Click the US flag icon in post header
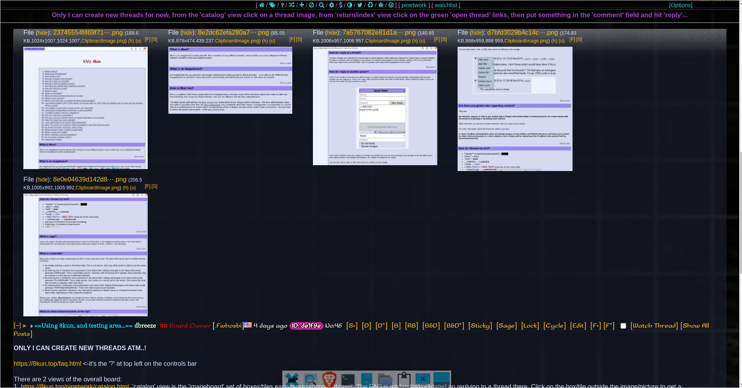Viewport: 742px width, 388px height. tap(248, 325)
